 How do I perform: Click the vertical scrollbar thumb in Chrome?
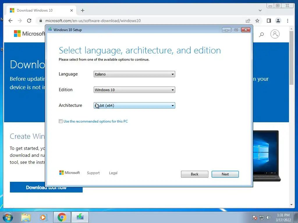(291, 58)
